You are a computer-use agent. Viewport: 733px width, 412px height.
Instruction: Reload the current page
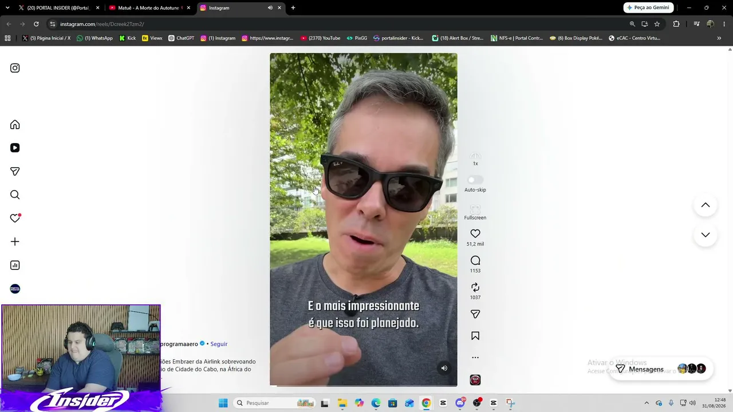(36, 24)
